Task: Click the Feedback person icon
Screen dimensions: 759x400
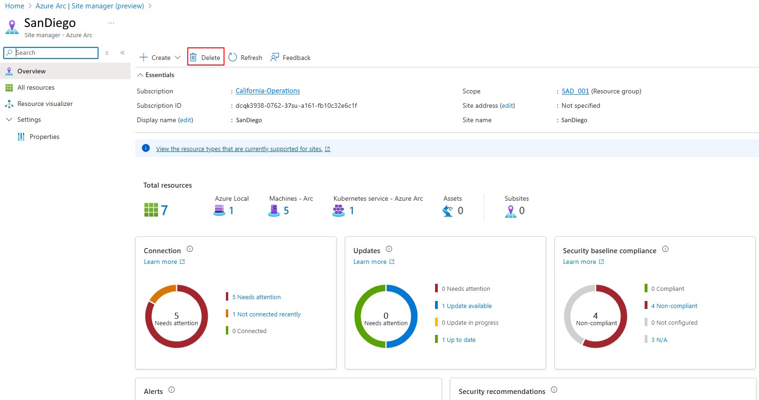Action: click(x=275, y=57)
